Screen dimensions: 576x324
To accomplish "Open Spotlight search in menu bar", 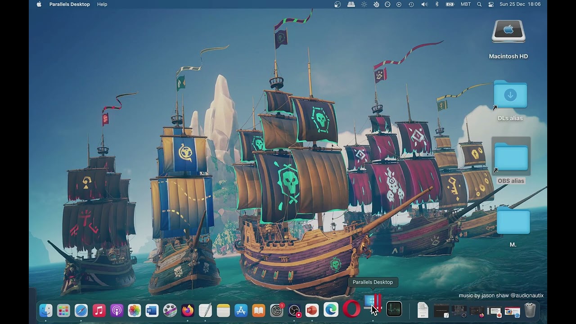I will tap(479, 4).
